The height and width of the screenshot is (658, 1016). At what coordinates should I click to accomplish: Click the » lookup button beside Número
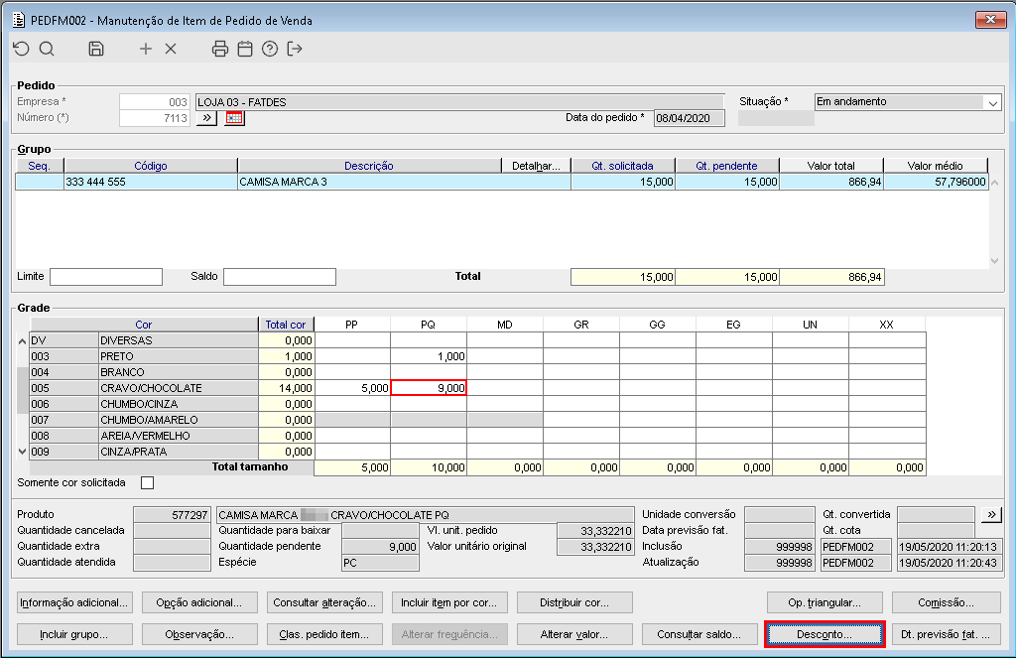coord(206,118)
